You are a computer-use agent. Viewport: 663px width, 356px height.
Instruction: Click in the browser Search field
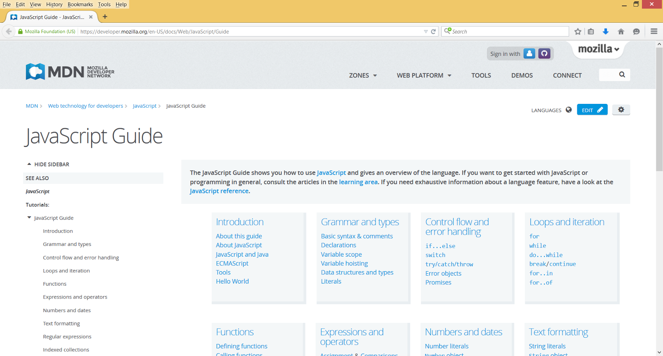pos(506,31)
